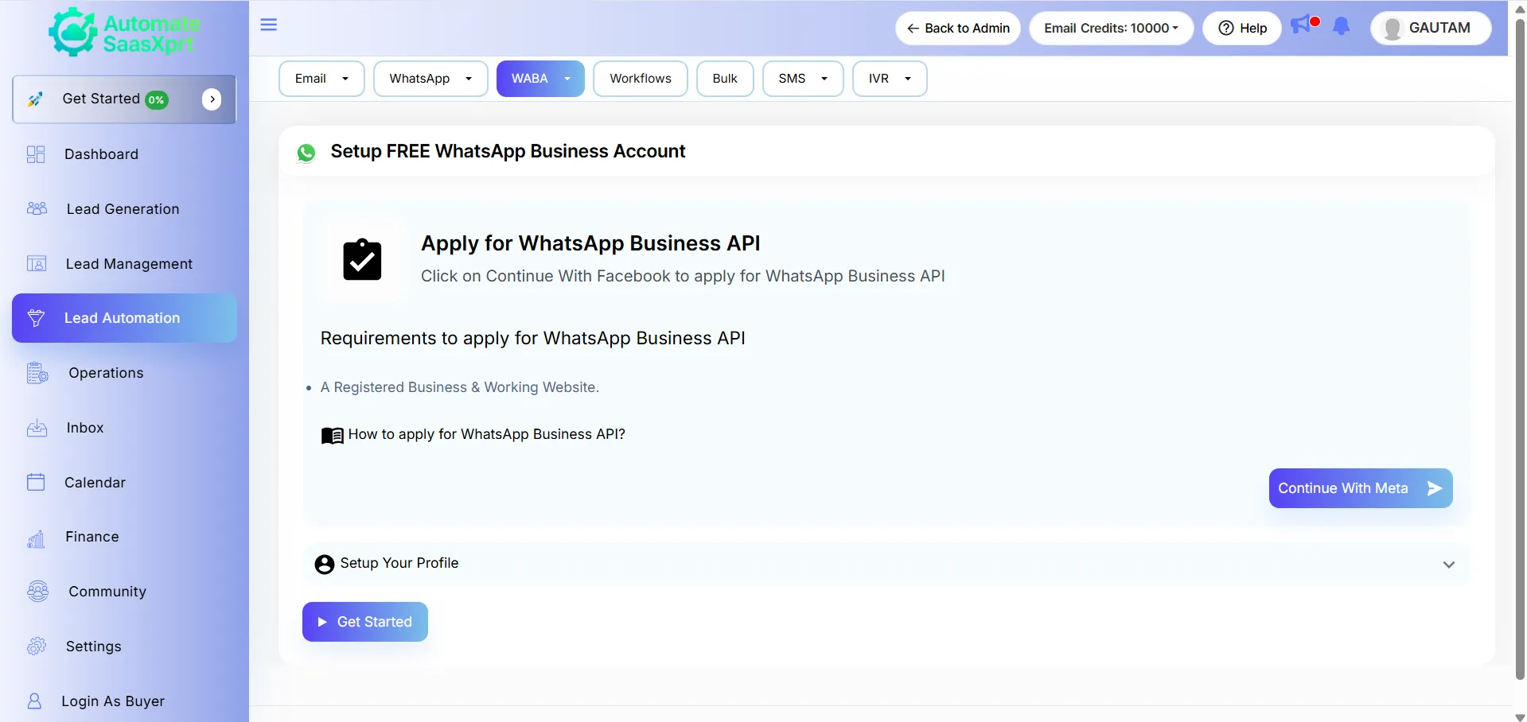Open the Email dropdown
The height and width of the screenshot is (722, 1527).
(321, 79)
